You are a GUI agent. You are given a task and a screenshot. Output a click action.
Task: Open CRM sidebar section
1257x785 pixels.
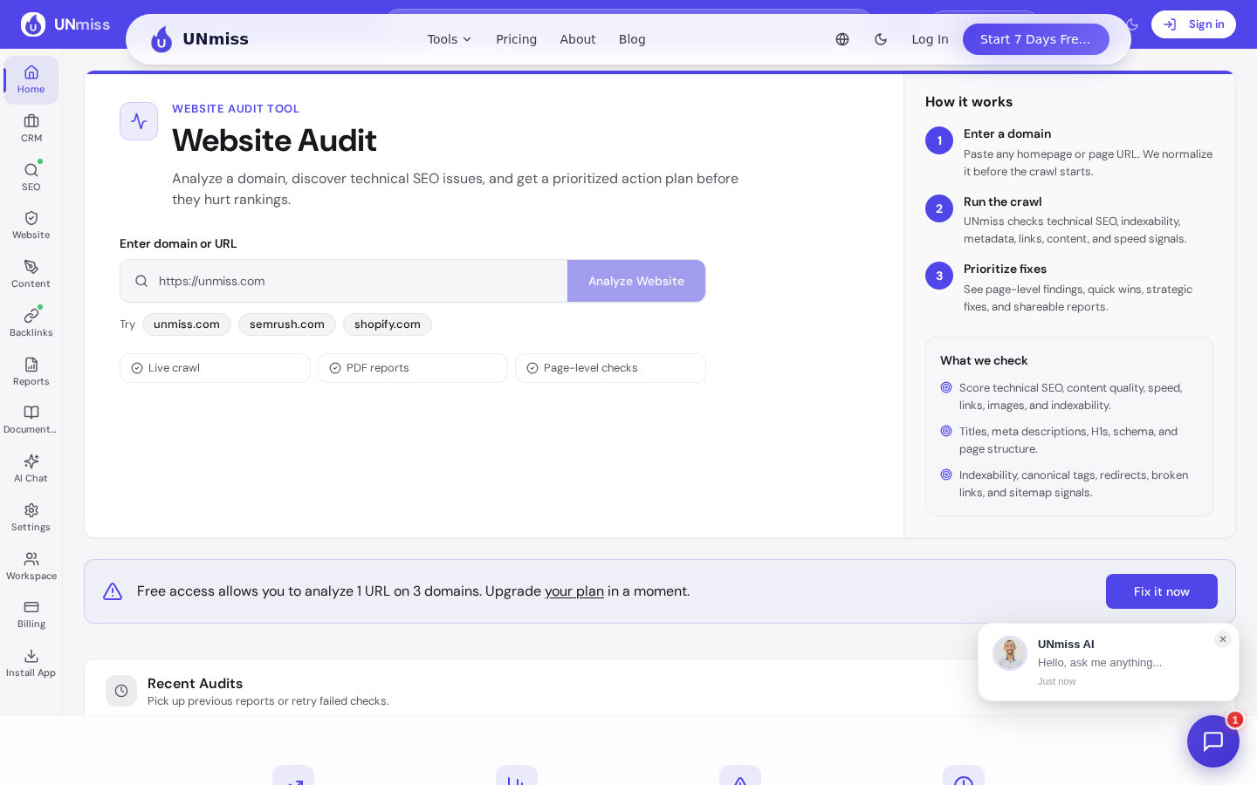pos(31,128)
